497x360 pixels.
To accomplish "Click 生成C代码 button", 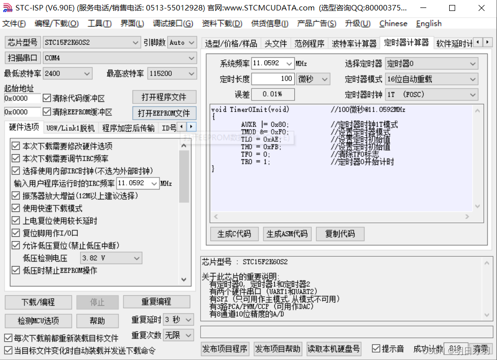I will 234,234.
